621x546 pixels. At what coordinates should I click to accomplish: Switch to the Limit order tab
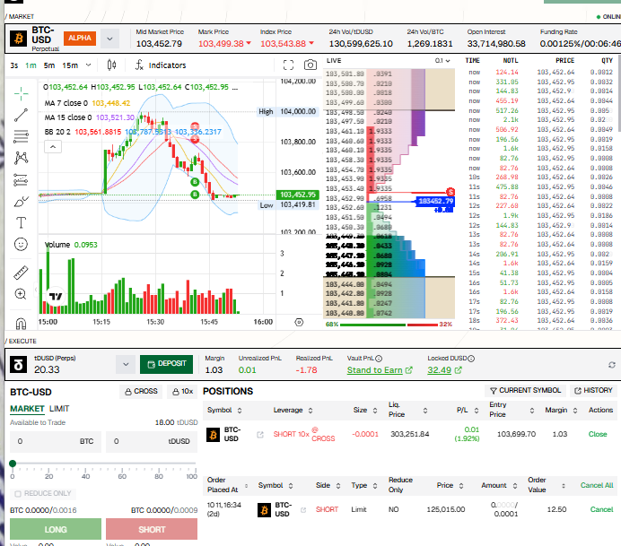[59, 409]
